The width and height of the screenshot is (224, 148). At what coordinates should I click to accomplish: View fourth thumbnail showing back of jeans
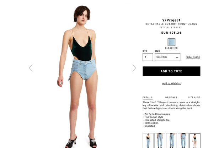pos(183,141)
